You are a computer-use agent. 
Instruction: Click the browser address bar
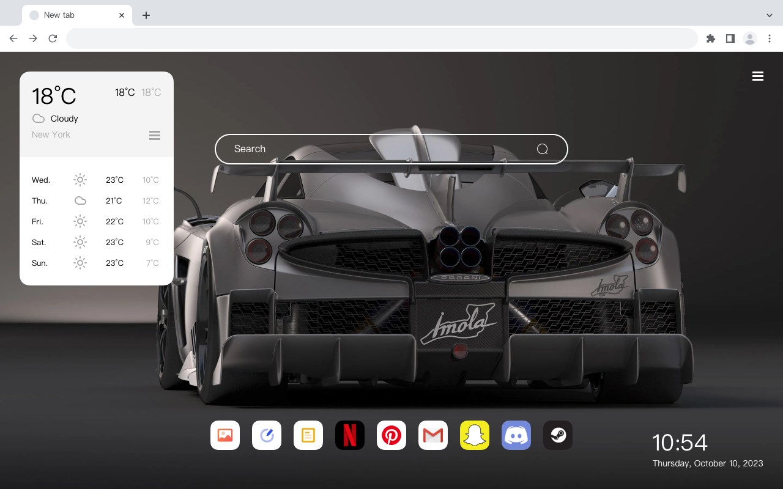click(382, 39)
